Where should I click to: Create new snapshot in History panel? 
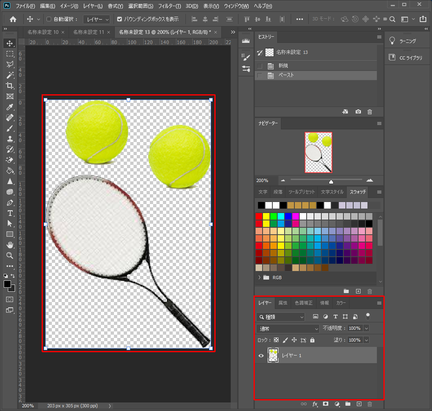358,111
